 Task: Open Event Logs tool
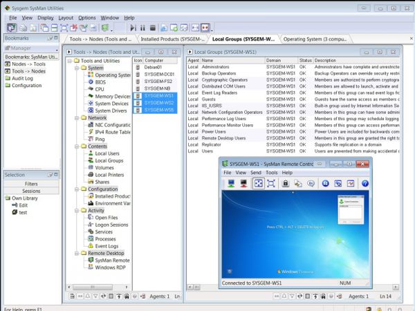click(107, 246)
